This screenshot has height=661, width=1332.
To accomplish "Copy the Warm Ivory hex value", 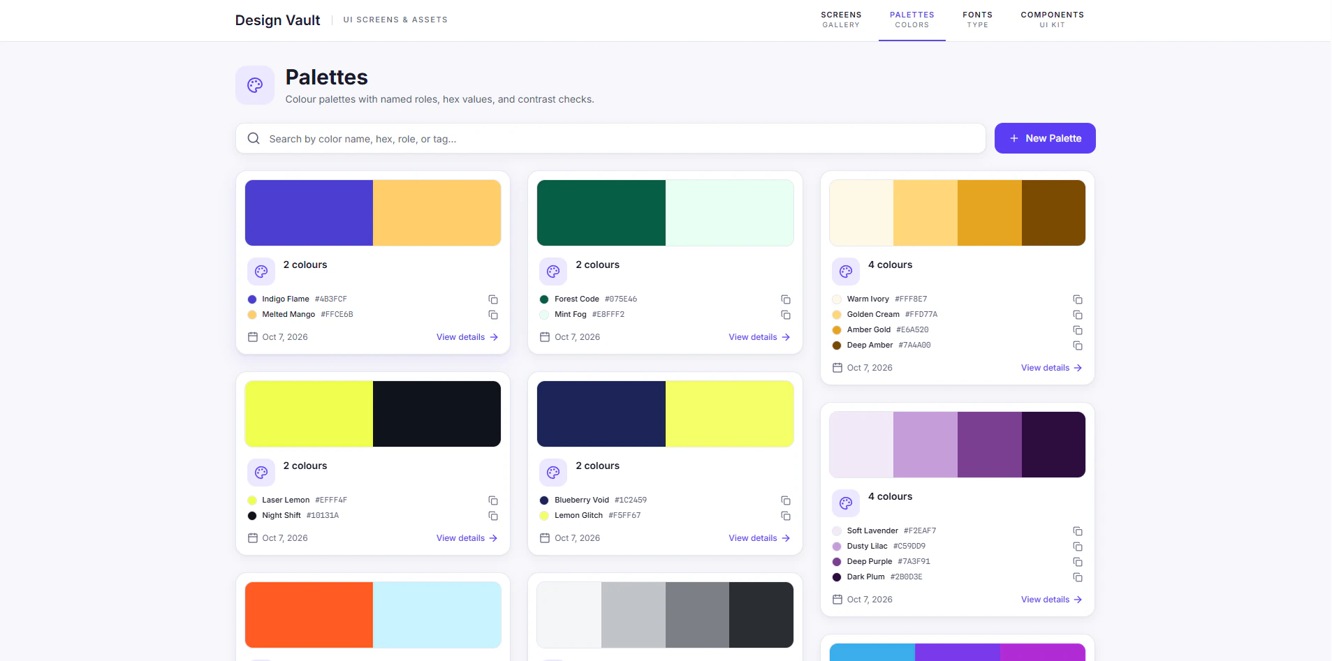I will (x=1078, y=299).
